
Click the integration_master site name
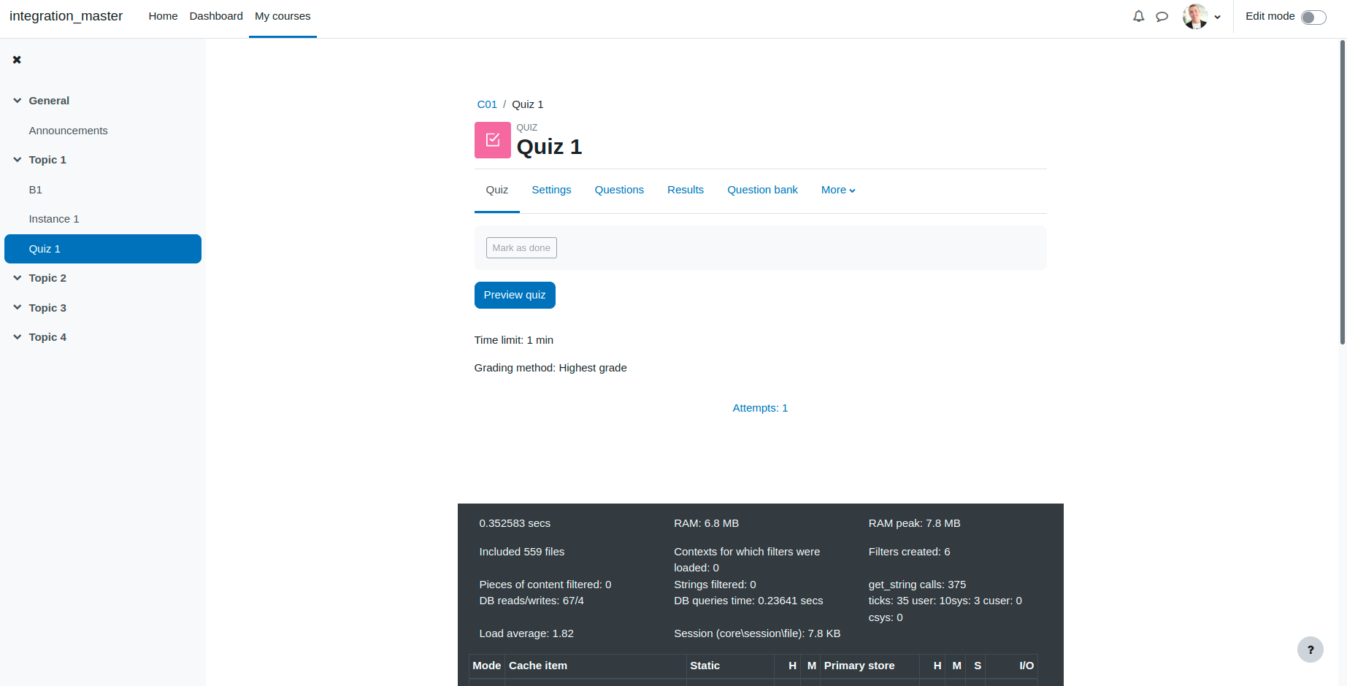[66, 16]
